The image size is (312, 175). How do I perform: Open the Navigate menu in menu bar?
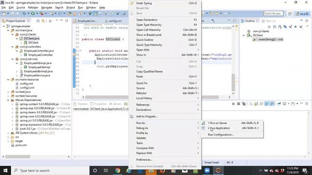47,8
